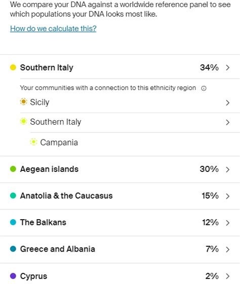Click the blue Balkans region dot
Image resolution: width=240 pixels, height=284 pixels.
[13, 222]
